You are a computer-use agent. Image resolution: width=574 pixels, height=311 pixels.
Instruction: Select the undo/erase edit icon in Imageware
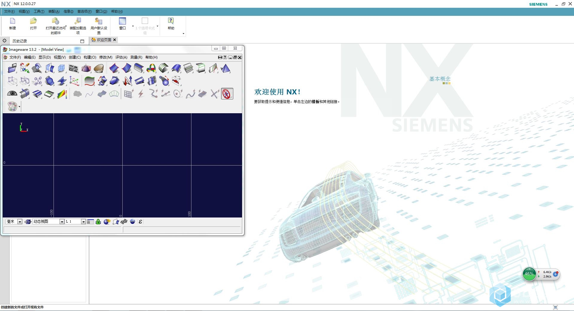pyautogui.click(x=25, y=68)
